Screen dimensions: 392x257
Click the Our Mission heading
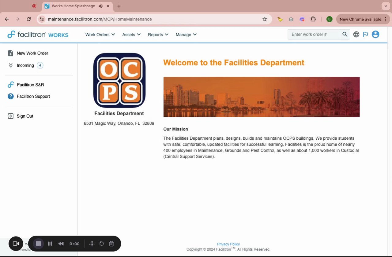(175, 129)
